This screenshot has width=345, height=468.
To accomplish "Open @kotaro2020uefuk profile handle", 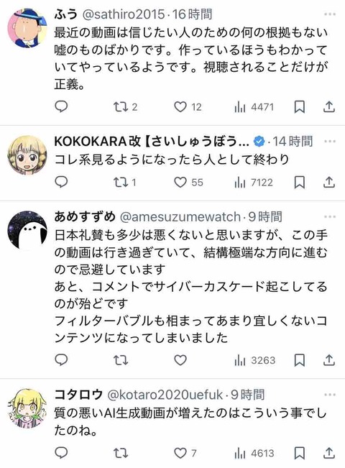I will click(165, 395).
